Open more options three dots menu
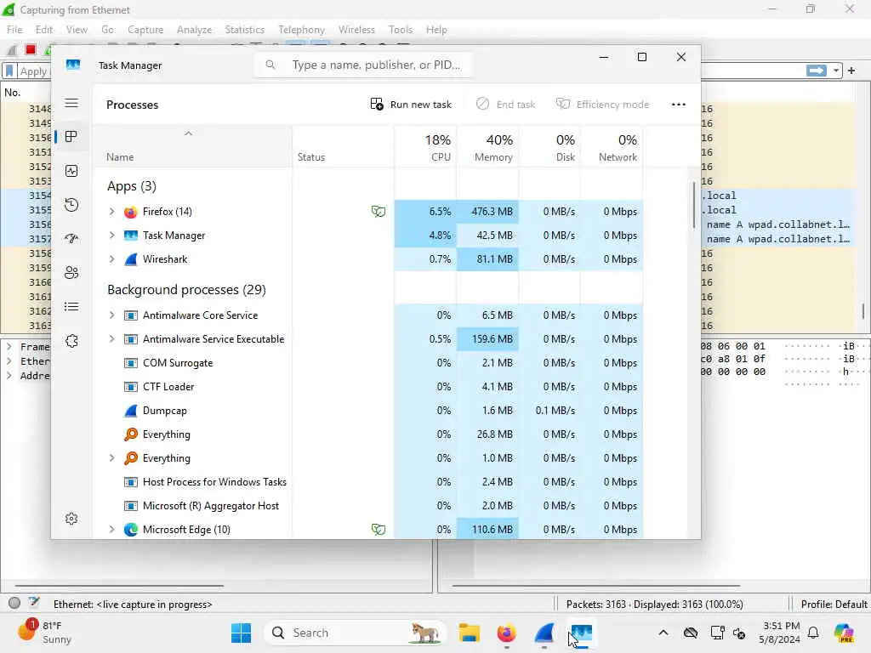Image resolution: width=871 pixels, height=653 pixels. [x=678, y=105]
